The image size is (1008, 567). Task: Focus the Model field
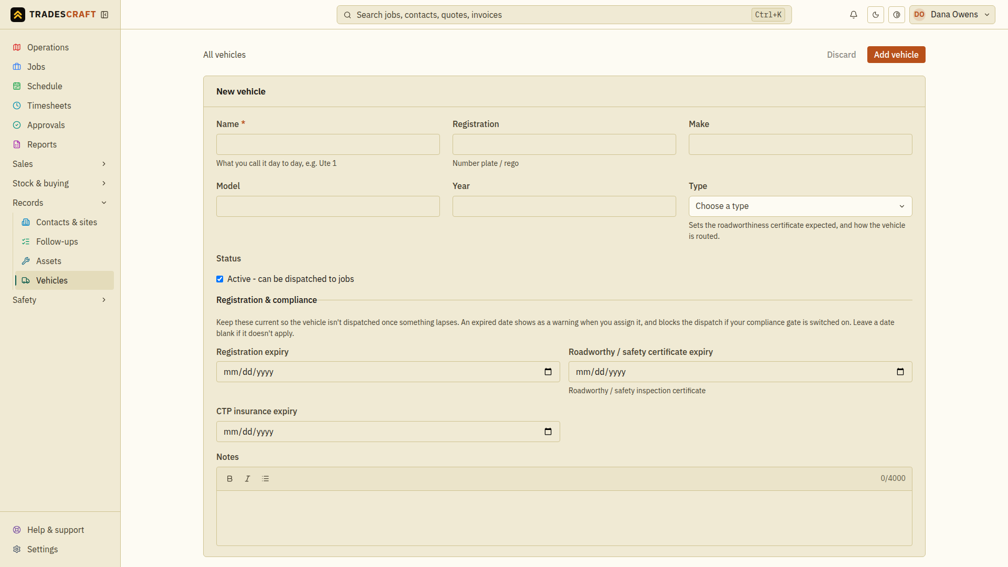coord(328,206)
